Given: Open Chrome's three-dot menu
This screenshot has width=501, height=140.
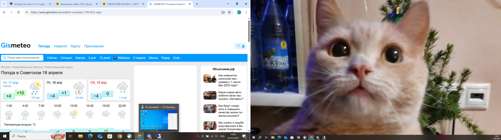Looking at the screenshot, I should pyautogui.click(x=246, y=12).
